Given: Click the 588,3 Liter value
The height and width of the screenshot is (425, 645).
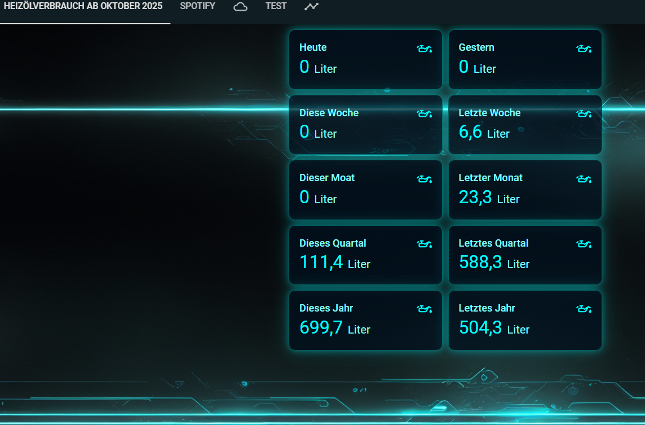Looking at the screenshot, I should (x=494, y=262).
